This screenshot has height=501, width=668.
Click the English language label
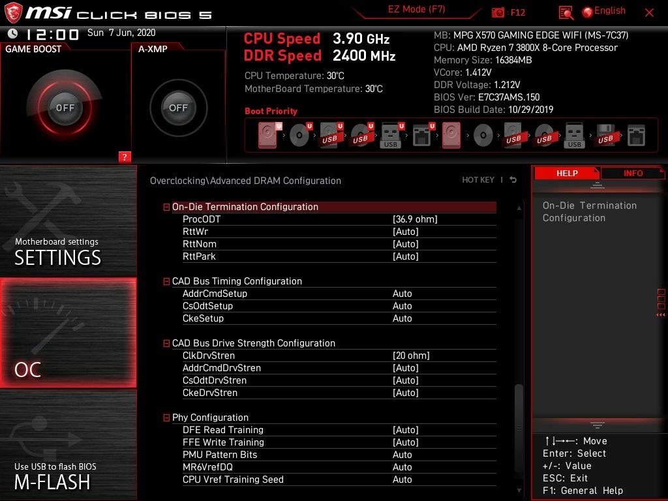coord(610,10)
